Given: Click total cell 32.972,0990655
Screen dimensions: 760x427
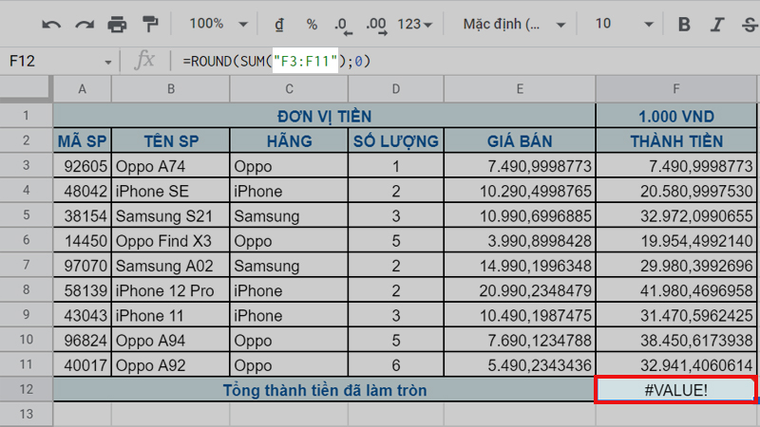Looking at the screenshot, I should coord(676,215).
